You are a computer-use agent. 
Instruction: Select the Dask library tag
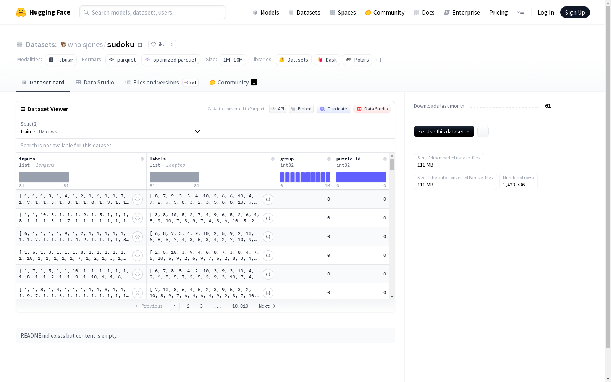[327, 60]
